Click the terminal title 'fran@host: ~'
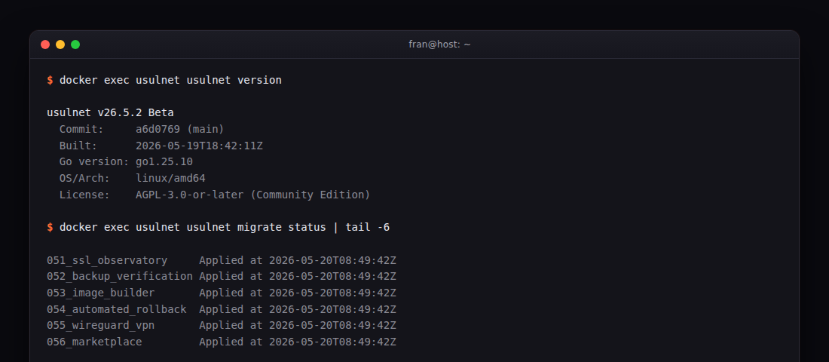Screen dimensions: 829x362 coord(439,44)
